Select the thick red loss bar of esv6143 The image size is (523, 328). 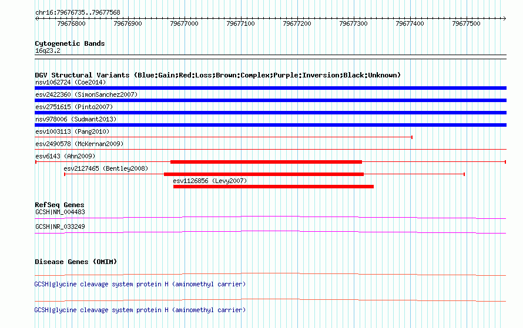266,162
